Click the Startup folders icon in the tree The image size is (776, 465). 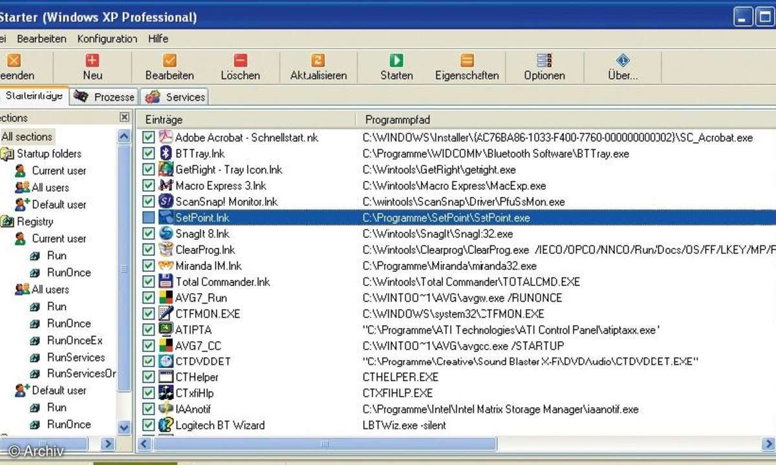7,154
